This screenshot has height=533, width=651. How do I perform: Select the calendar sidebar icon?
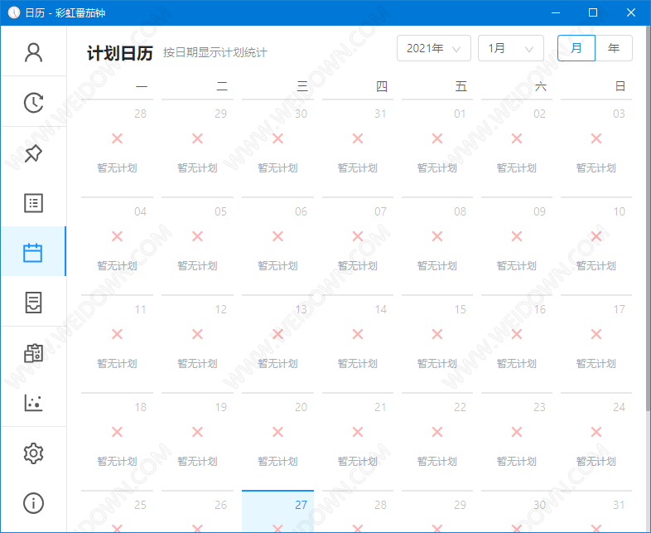tap(33, 253)
